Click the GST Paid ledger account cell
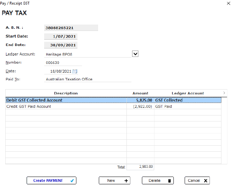The image size is (233, 185). point(188,106)
